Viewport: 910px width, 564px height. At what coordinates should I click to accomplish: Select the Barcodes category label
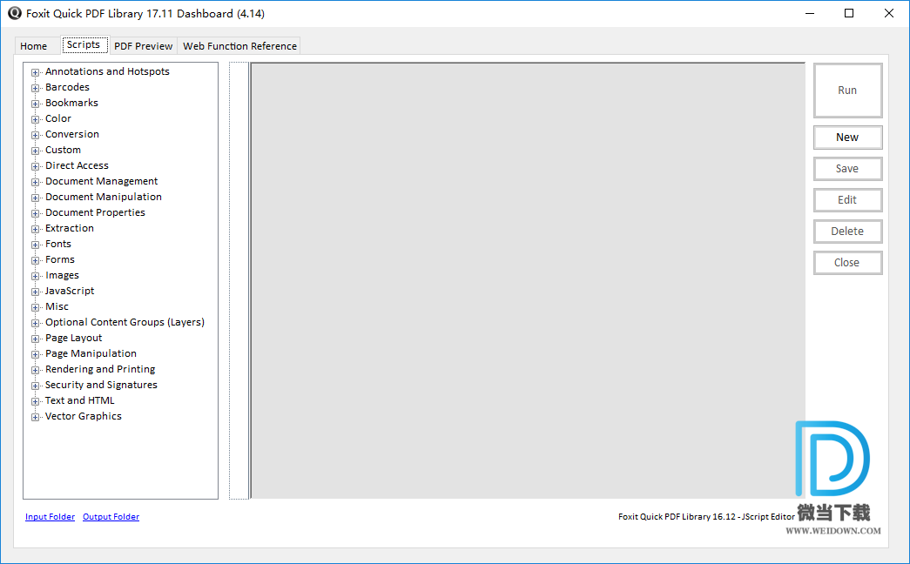click(67, 87)
